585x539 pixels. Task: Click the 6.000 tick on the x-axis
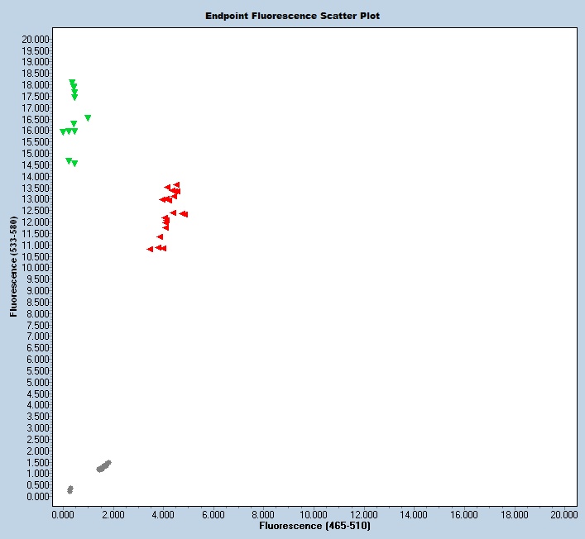(213, 513)
